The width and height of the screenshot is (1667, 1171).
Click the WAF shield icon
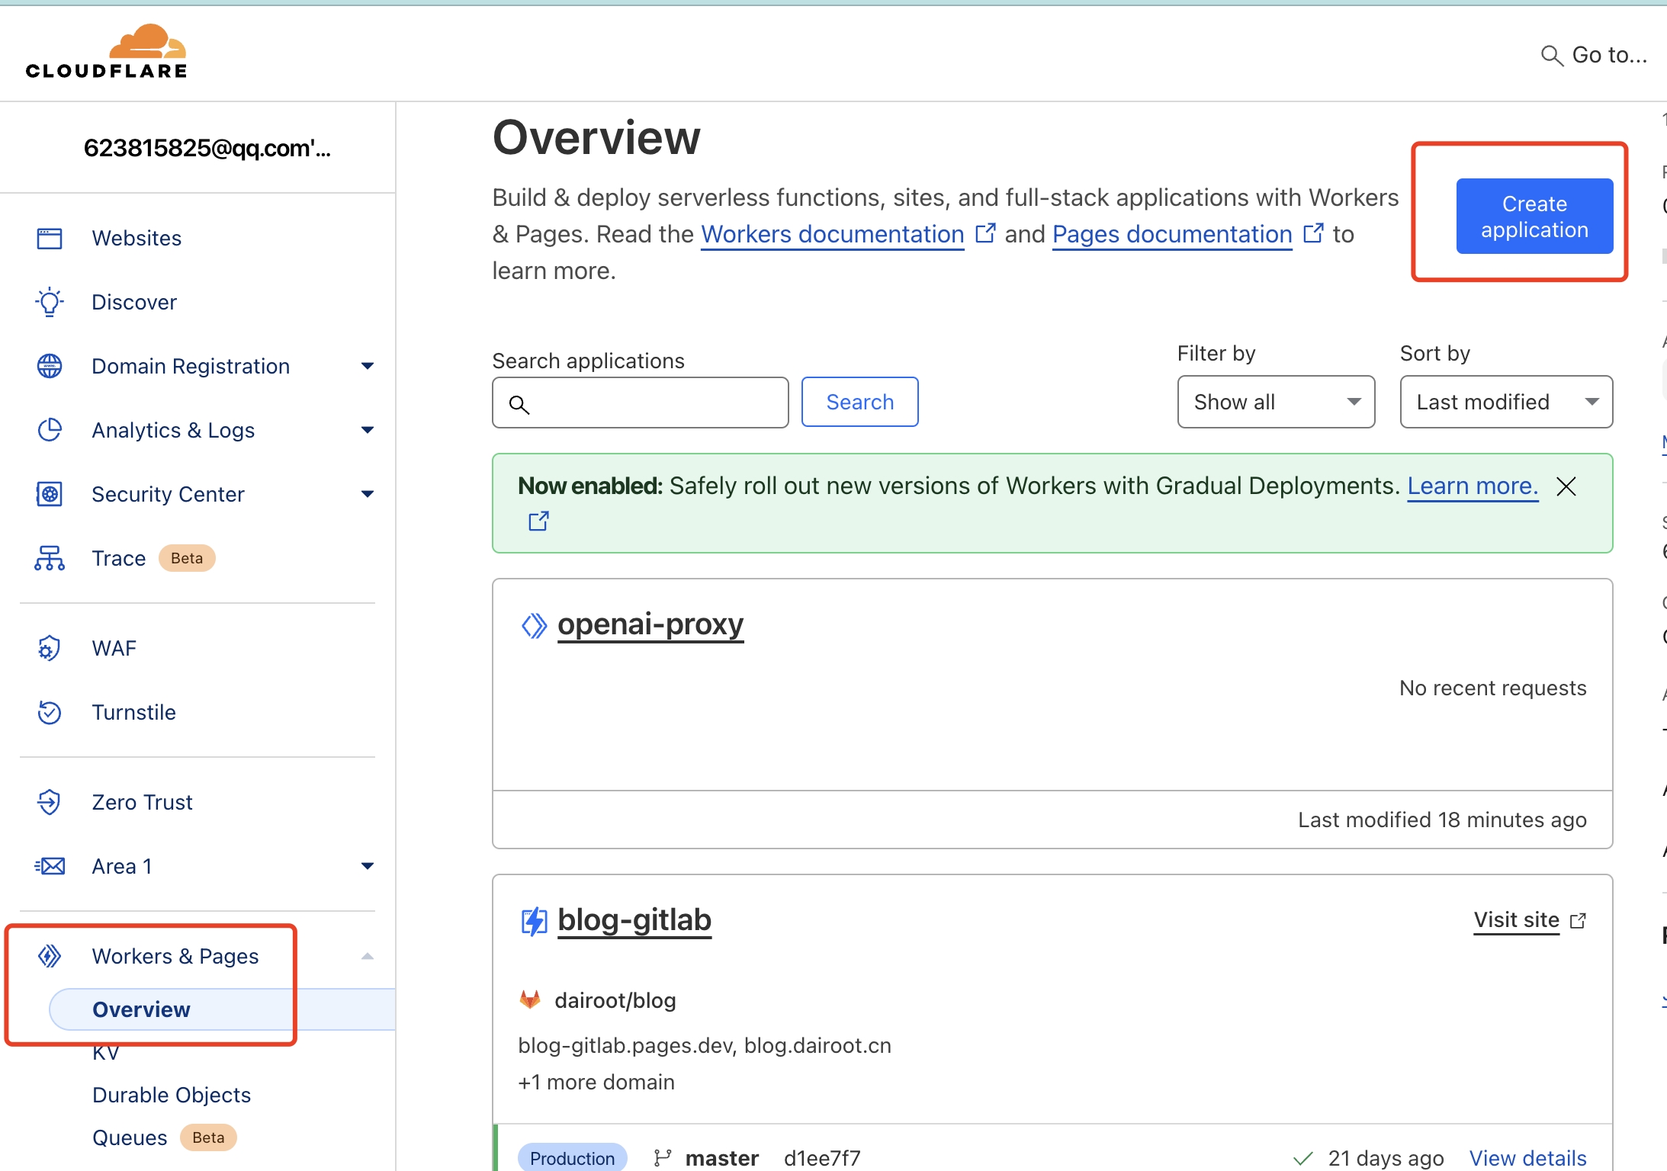[50, 649]
